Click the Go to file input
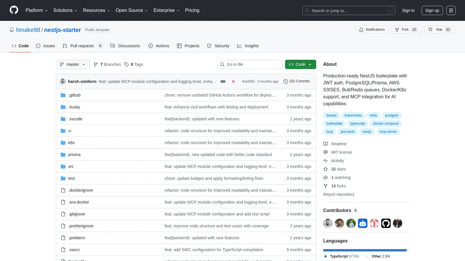The height and width of the screenshot is (261, 465). [x=250, y=64]
